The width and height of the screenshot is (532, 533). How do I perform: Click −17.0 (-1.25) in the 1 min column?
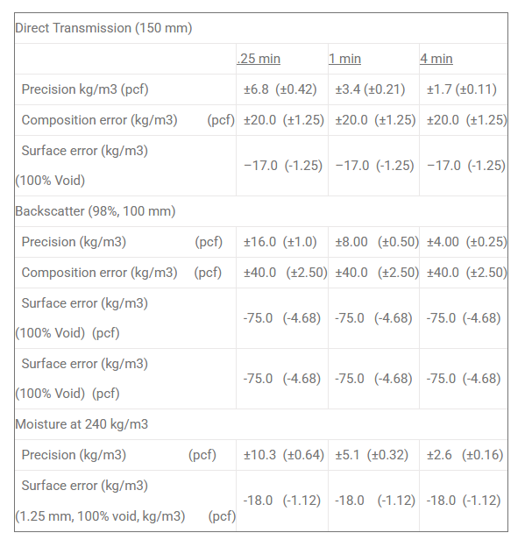[x=374, y=166]
